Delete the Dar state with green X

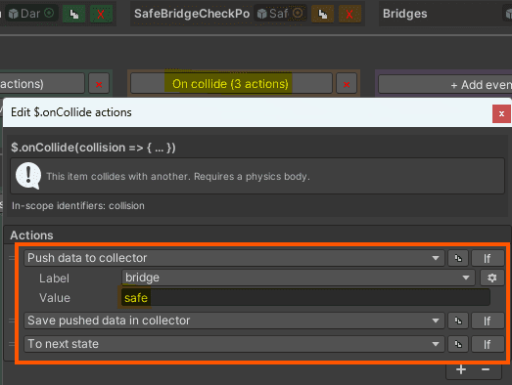101,14
